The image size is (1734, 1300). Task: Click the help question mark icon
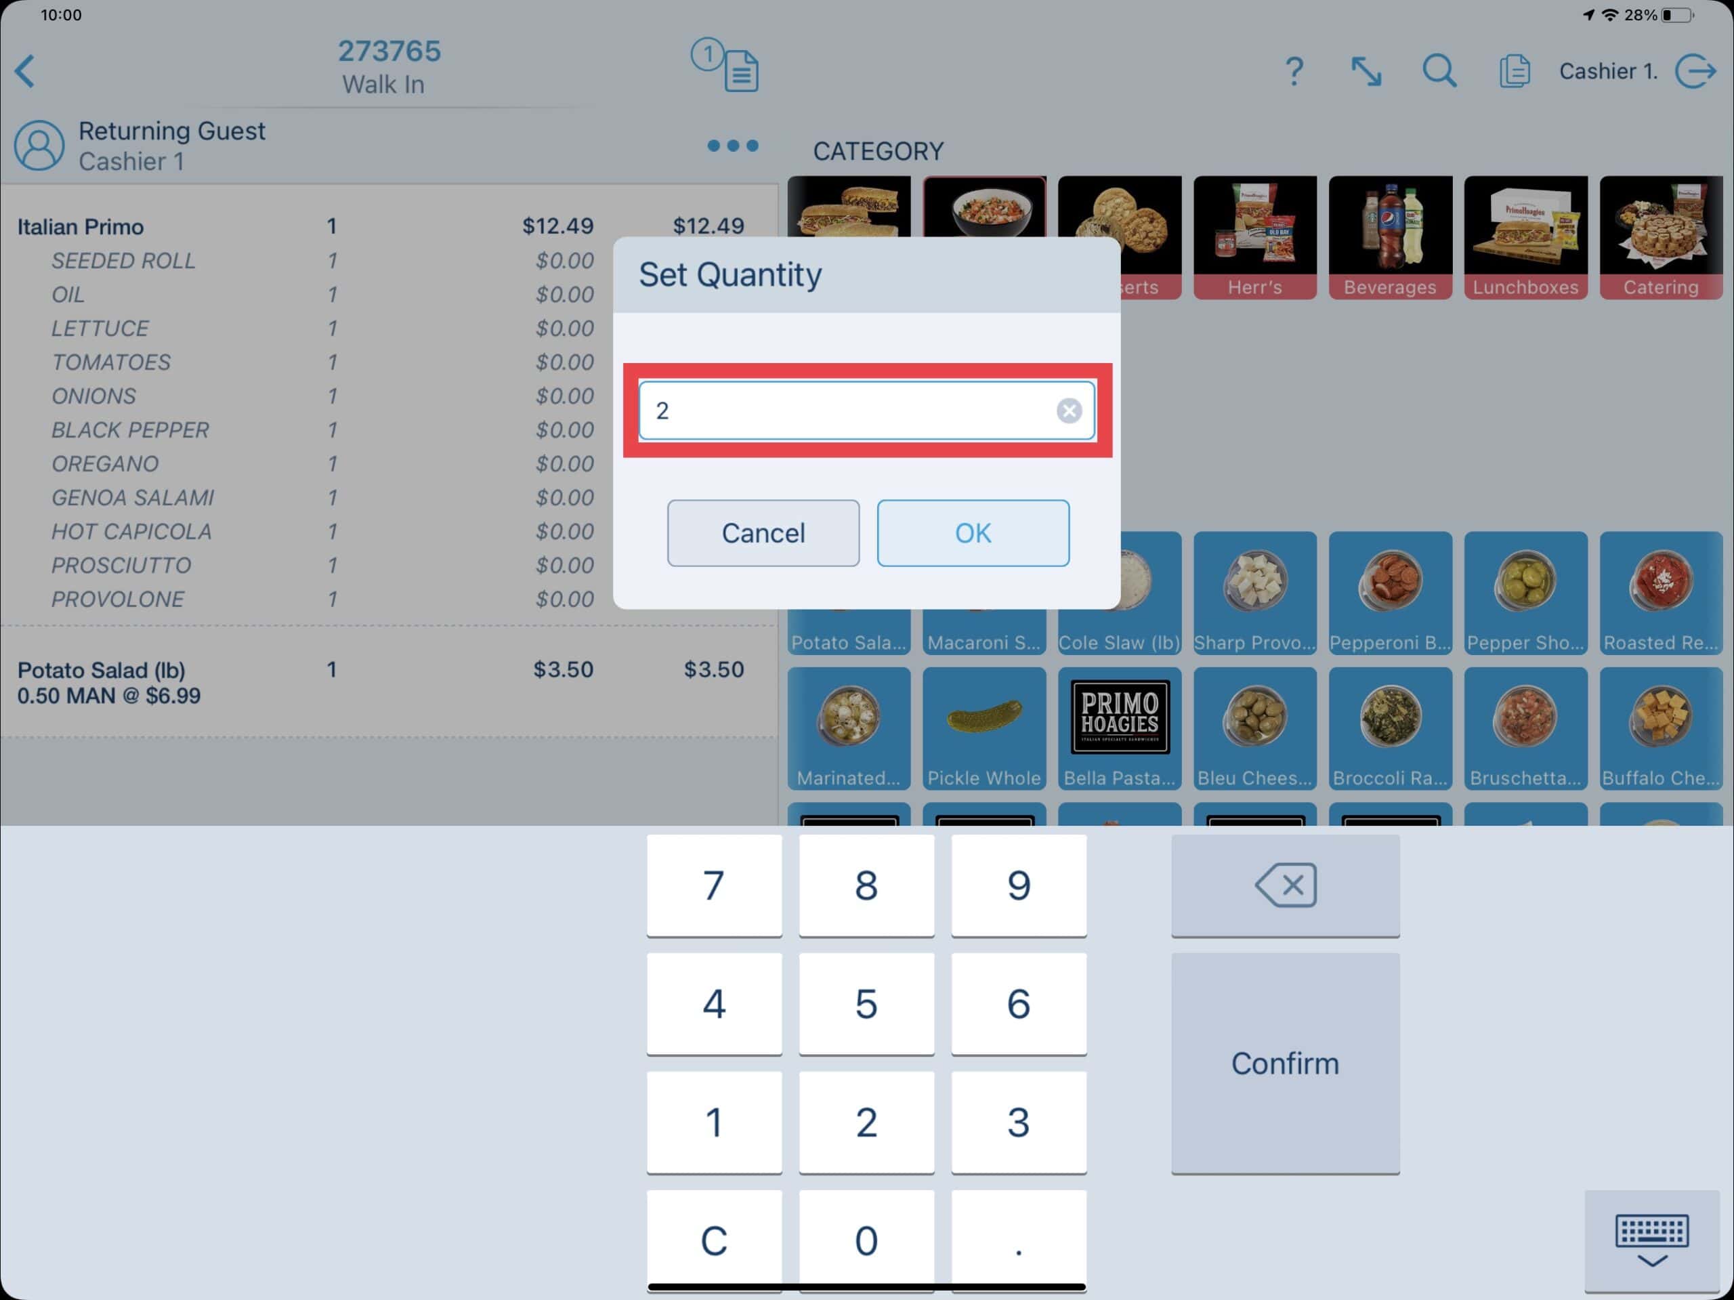[x=1294, y=70]
